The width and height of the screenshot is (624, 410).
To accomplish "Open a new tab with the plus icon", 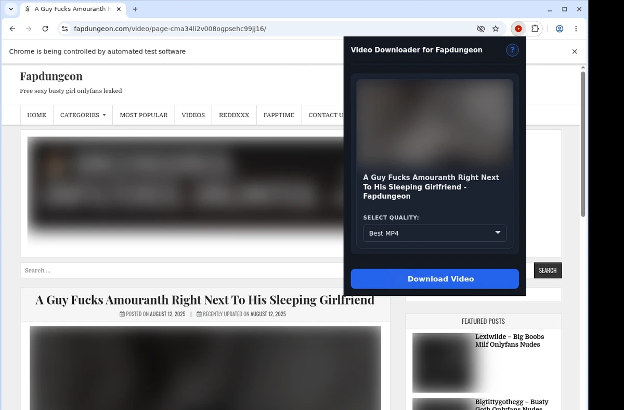I will [135, 9].
